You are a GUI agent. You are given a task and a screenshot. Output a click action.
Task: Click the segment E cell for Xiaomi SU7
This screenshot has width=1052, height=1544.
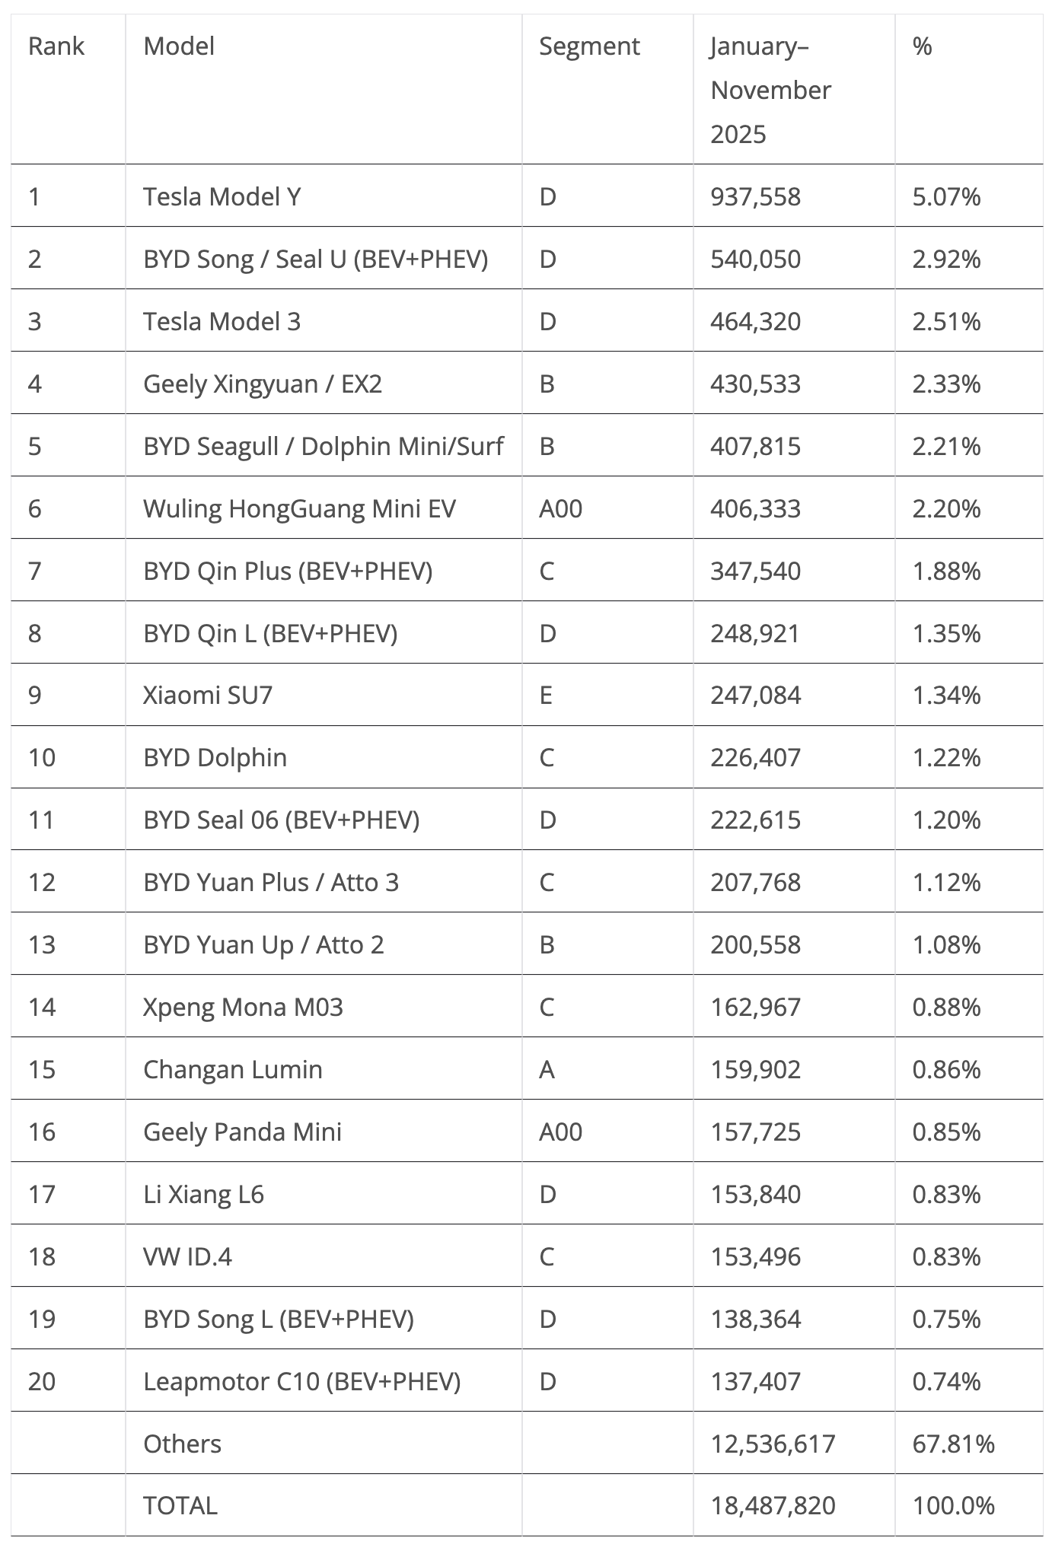tap(546, 696)
